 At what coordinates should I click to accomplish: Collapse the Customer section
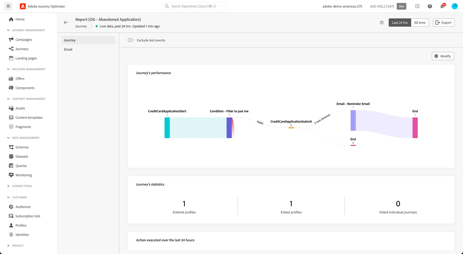[x=8, y=197]
